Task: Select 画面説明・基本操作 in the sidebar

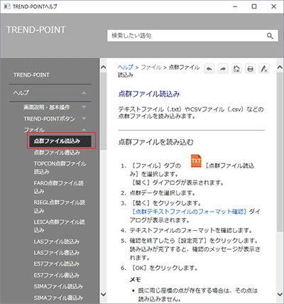Action: click(x=46, y=107)
